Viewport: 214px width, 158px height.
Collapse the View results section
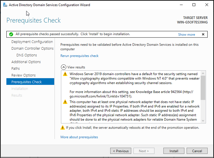pos(64,67)
